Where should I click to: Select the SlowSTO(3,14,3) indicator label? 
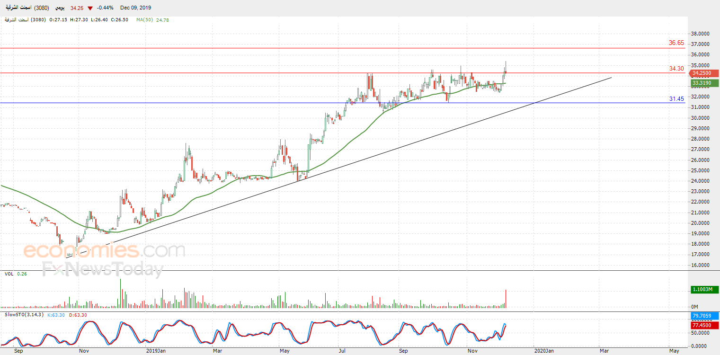[x=24, y=315]
